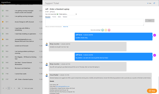Viewport: 159px width, 94px height.
Task: Open the orange Help button
Action: click(152, 91)
